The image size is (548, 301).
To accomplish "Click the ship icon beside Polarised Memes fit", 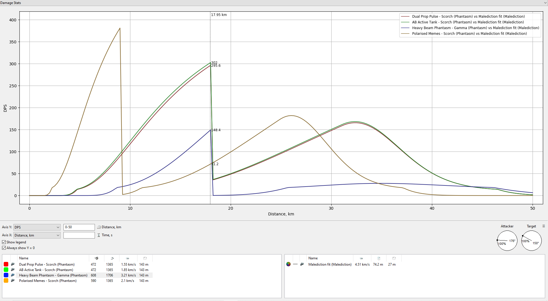I will tap(13, 280).
